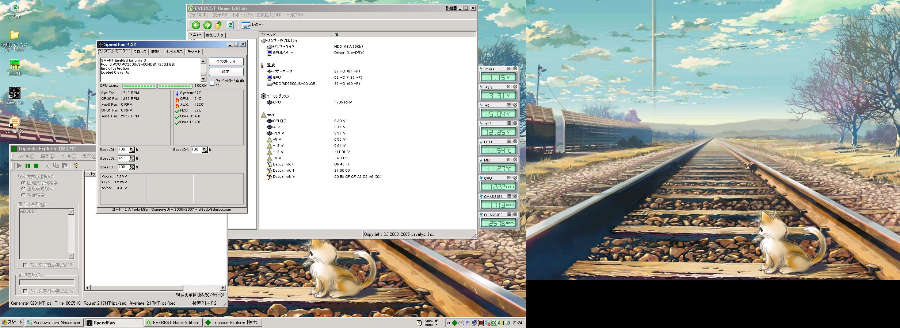The height and width of the screenshot is (328, 900).
Task: Switch to SpeedFan 情報 (Info) tab
Action: 155,52
